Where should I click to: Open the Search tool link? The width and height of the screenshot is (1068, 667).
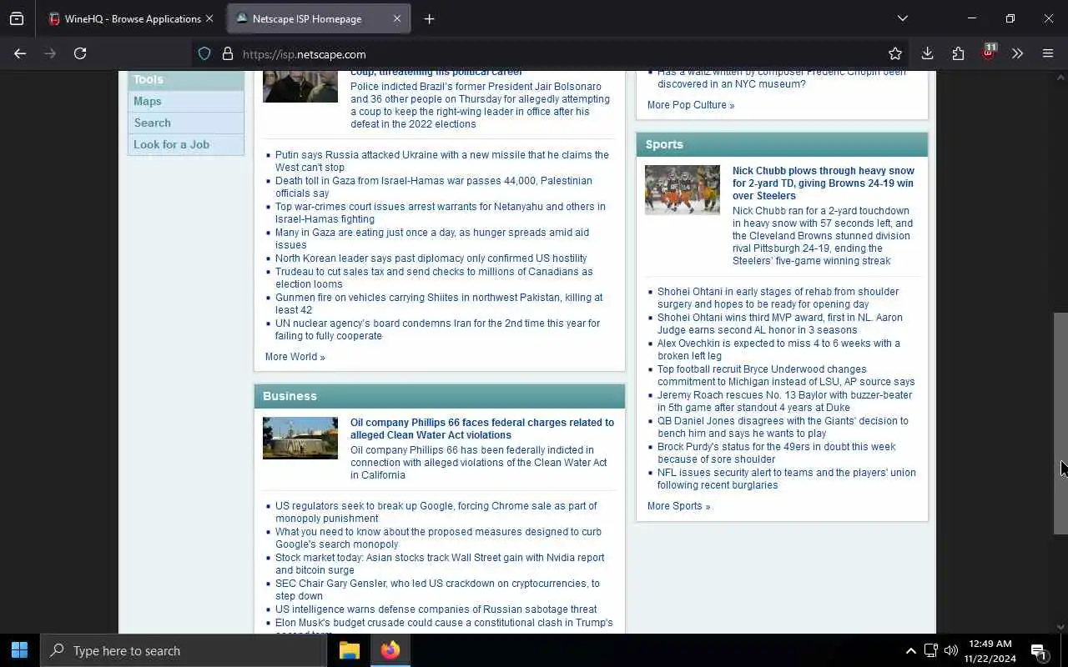point(152,123)
